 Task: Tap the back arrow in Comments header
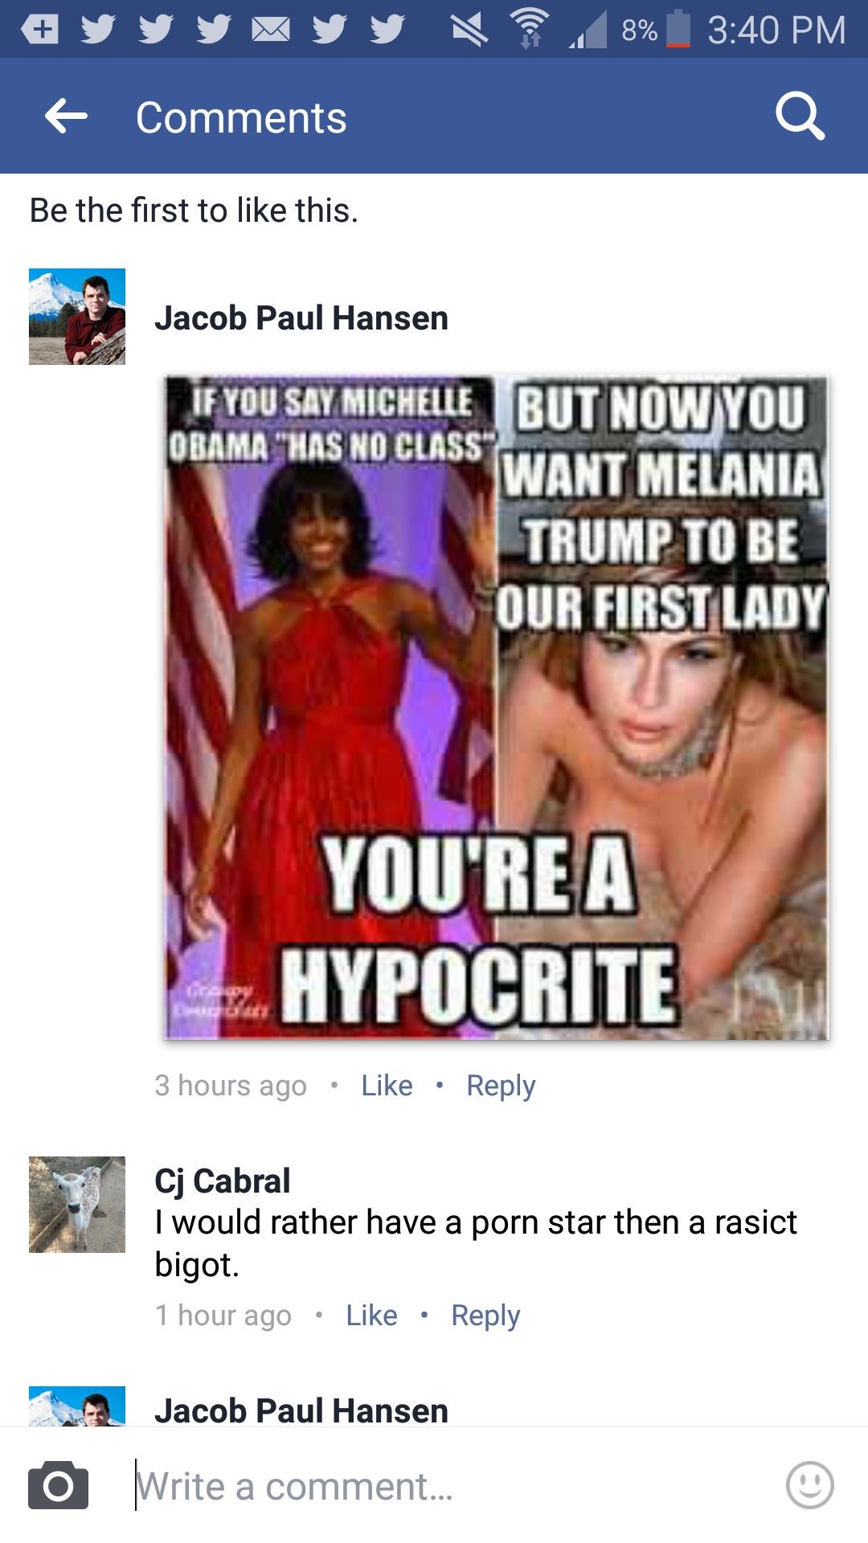(66, 117)
